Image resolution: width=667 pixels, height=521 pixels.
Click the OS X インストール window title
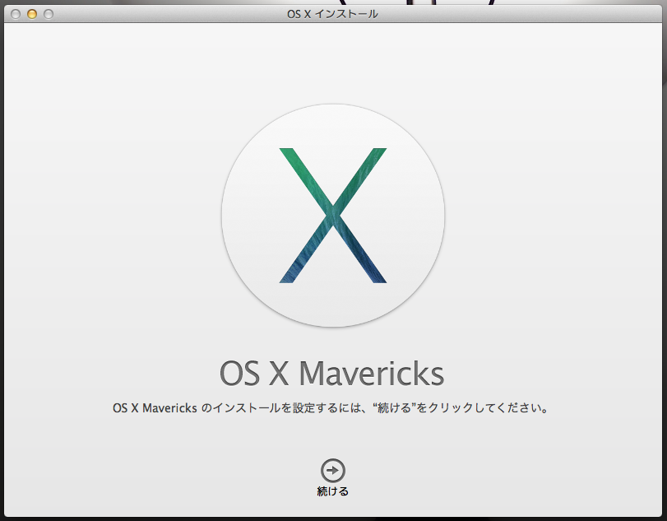coord(332,14)
